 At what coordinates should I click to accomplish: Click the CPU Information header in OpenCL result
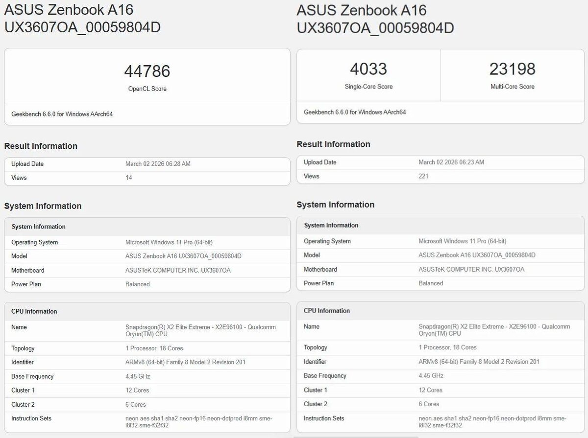tap(34, 311)
